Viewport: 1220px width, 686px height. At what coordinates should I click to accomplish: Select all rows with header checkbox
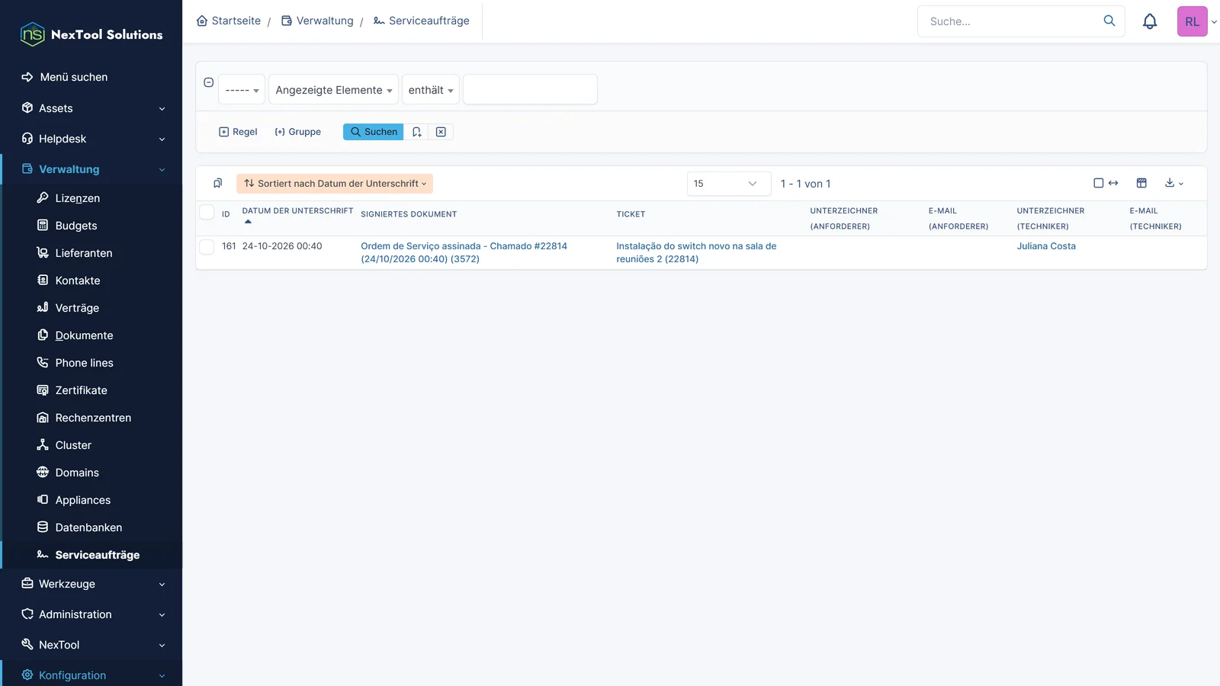(x=207, y=212)
